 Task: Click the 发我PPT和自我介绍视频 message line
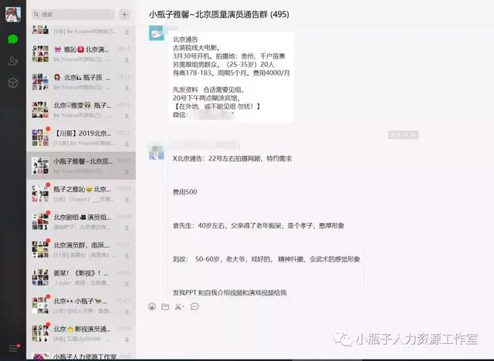pyautogui.click(x=230, y=292)
